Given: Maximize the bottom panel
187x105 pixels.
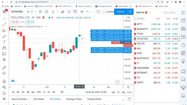Looking at the screenshot, I should click(129, 99).
